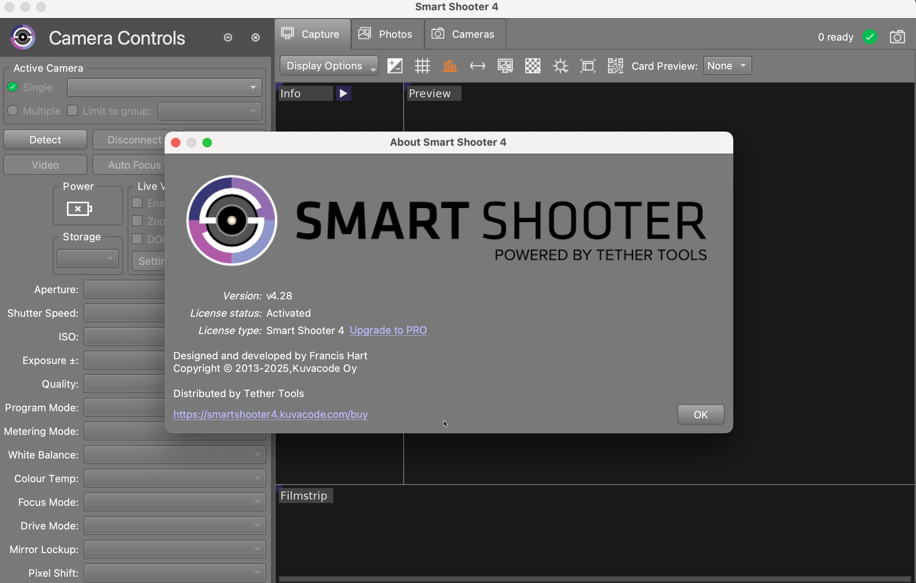916x583 pixels.
Task: Toggle the Live View Enable checkbox
Action: [137, 203]
